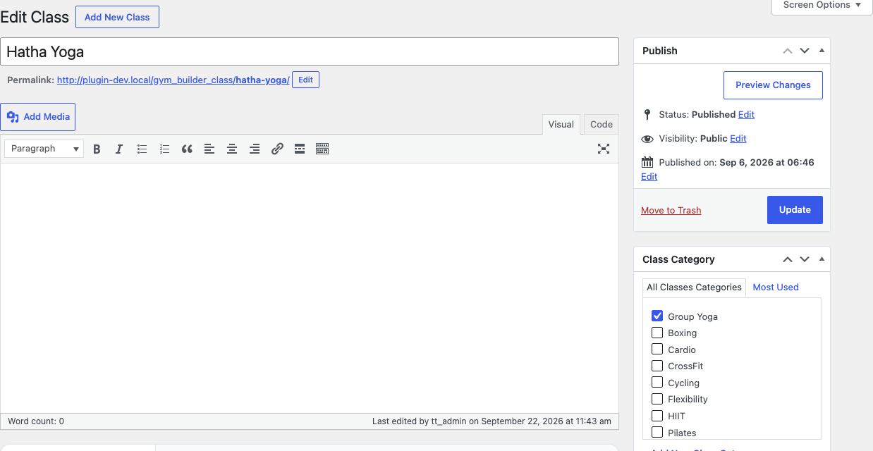Focus the Hatha Yoga title field

(310, 51)
